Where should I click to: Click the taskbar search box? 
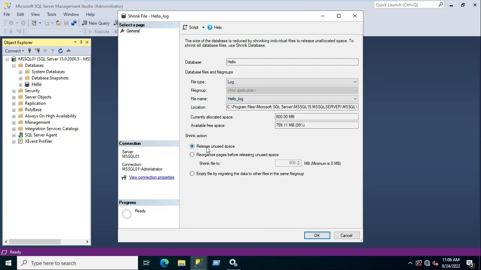(x=78, y=263)
